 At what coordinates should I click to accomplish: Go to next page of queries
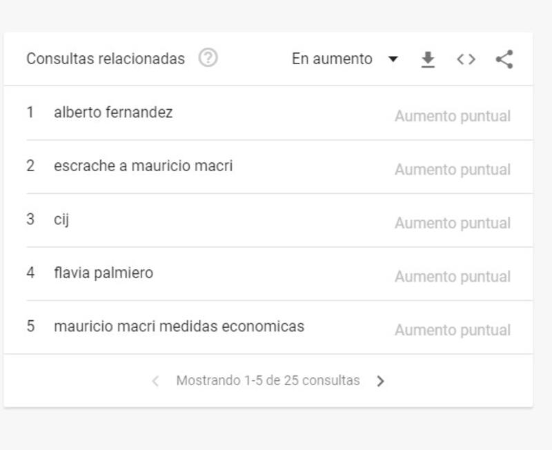coord(380,381)
